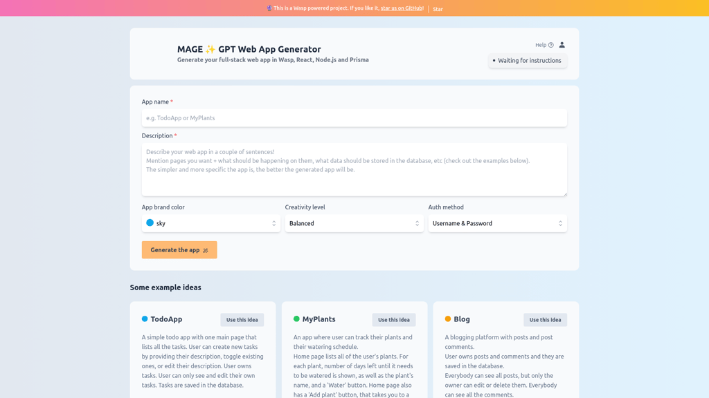Open Help using the question mark icon
This screenshot has width=709, height=398.
[x=551, y=45]
